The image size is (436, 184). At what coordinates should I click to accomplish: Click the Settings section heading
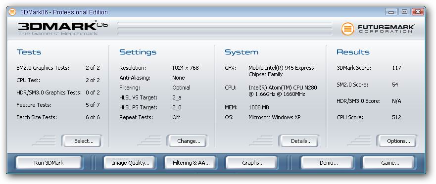138,52
